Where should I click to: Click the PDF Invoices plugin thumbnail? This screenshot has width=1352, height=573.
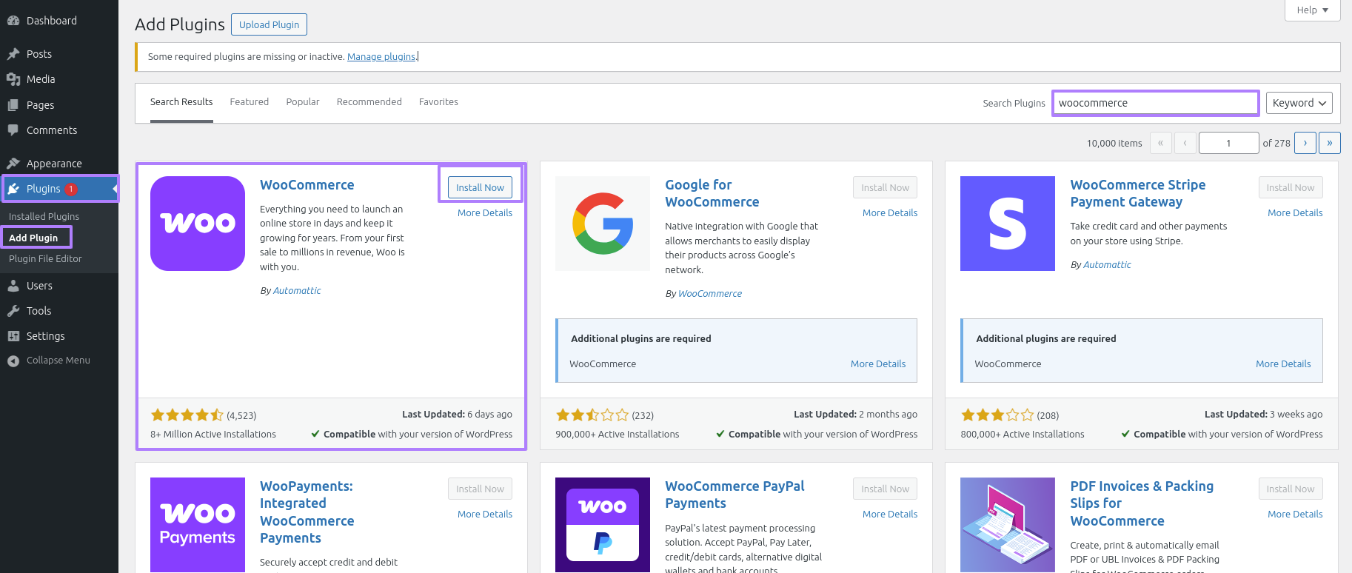coord(1008,524)
